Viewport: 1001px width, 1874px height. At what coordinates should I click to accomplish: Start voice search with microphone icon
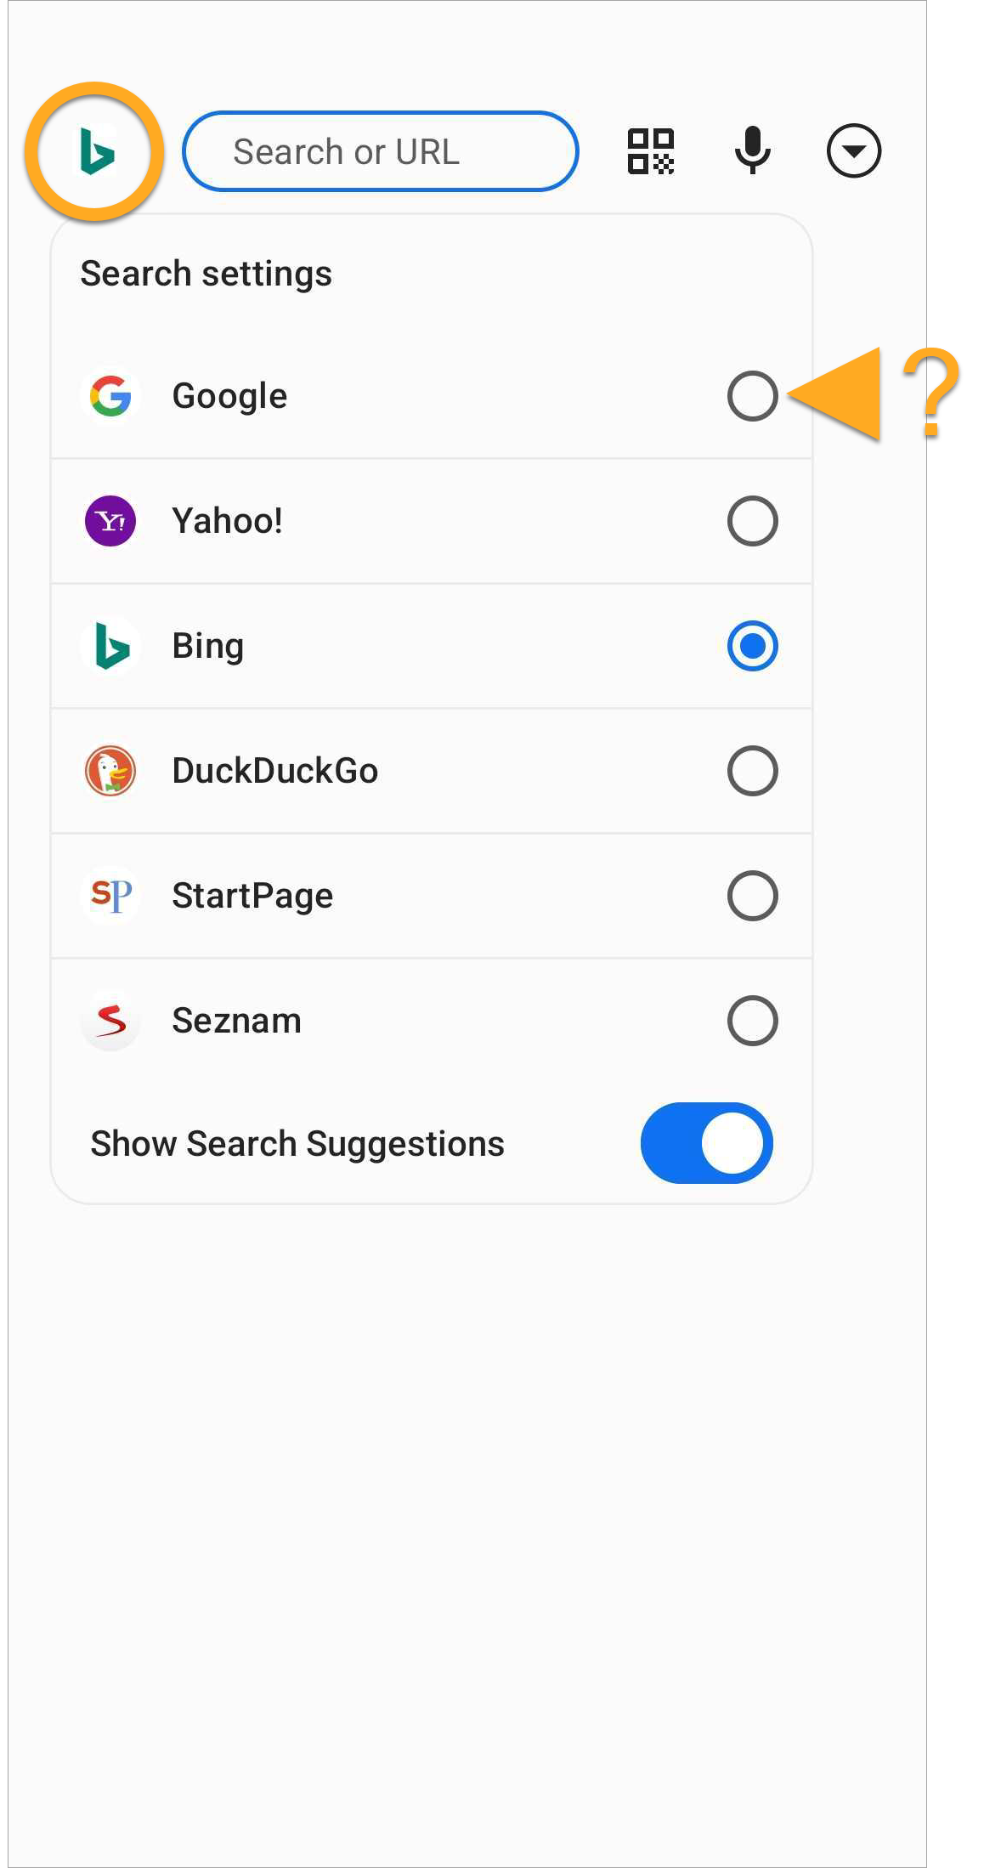coord(752,151)
